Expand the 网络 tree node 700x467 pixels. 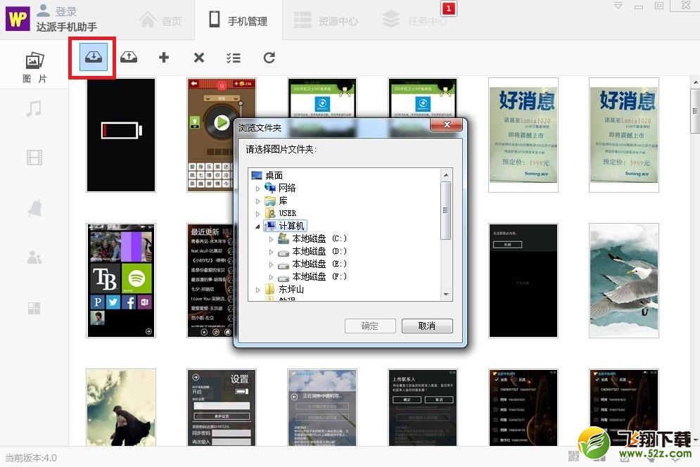(258, 188)
